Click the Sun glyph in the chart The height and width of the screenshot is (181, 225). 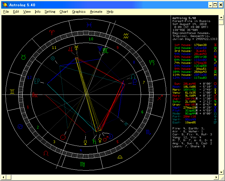click(63, 137)
